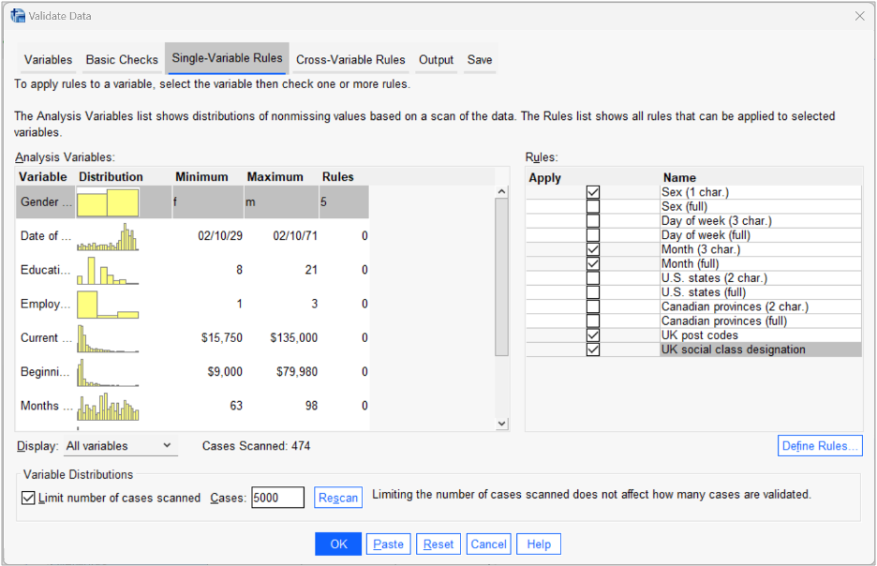The width and height of the screenshot is (877, 566).
Task: Uncheck the Month (full) rule
Action: coord(593,263)
